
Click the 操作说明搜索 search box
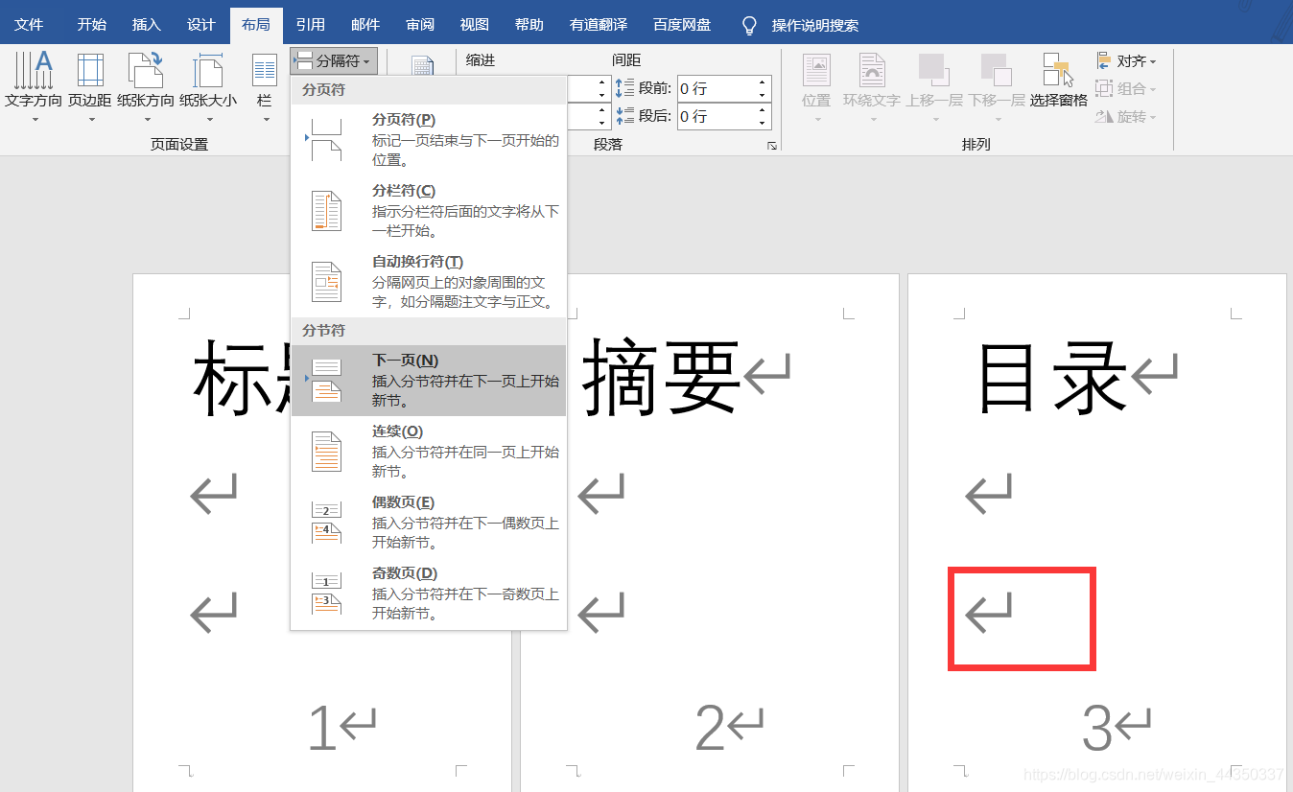click(815, 26)
